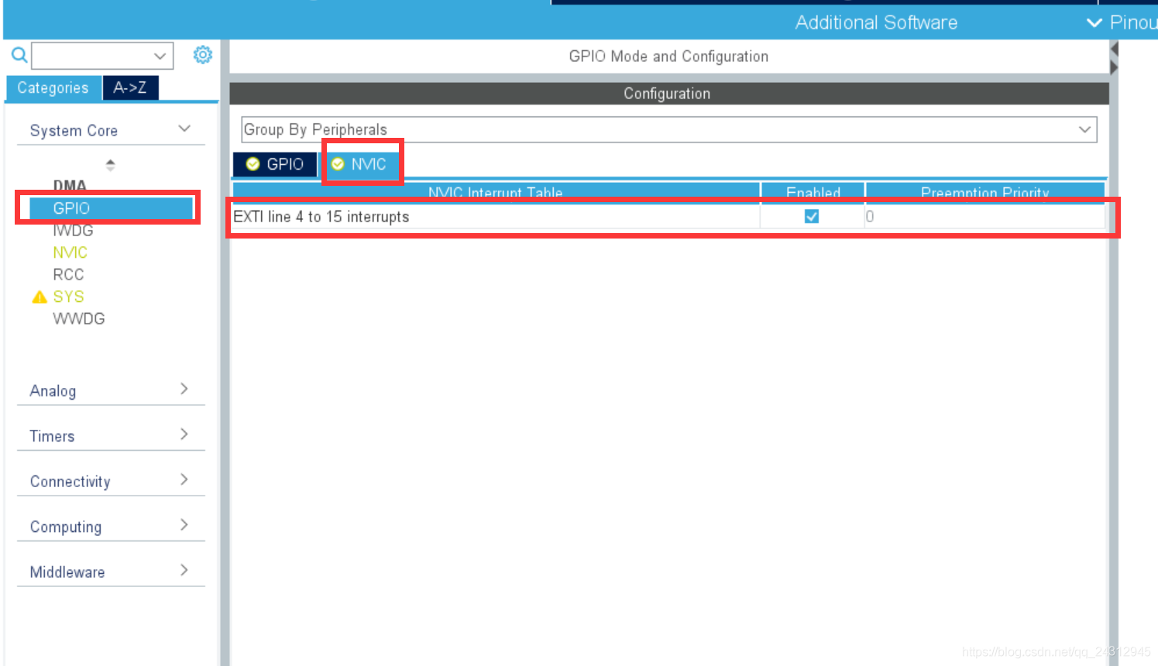Screen dimensions: 1158x666
Task: Open the search field dropdown
Action: [x=160, y=56]
